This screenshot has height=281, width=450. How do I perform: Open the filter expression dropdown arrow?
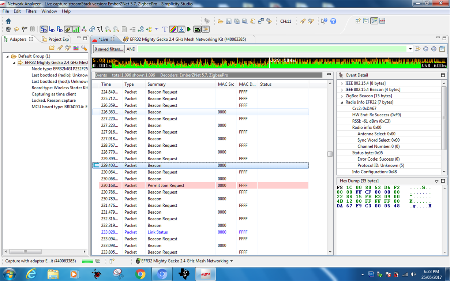[410, 49]
